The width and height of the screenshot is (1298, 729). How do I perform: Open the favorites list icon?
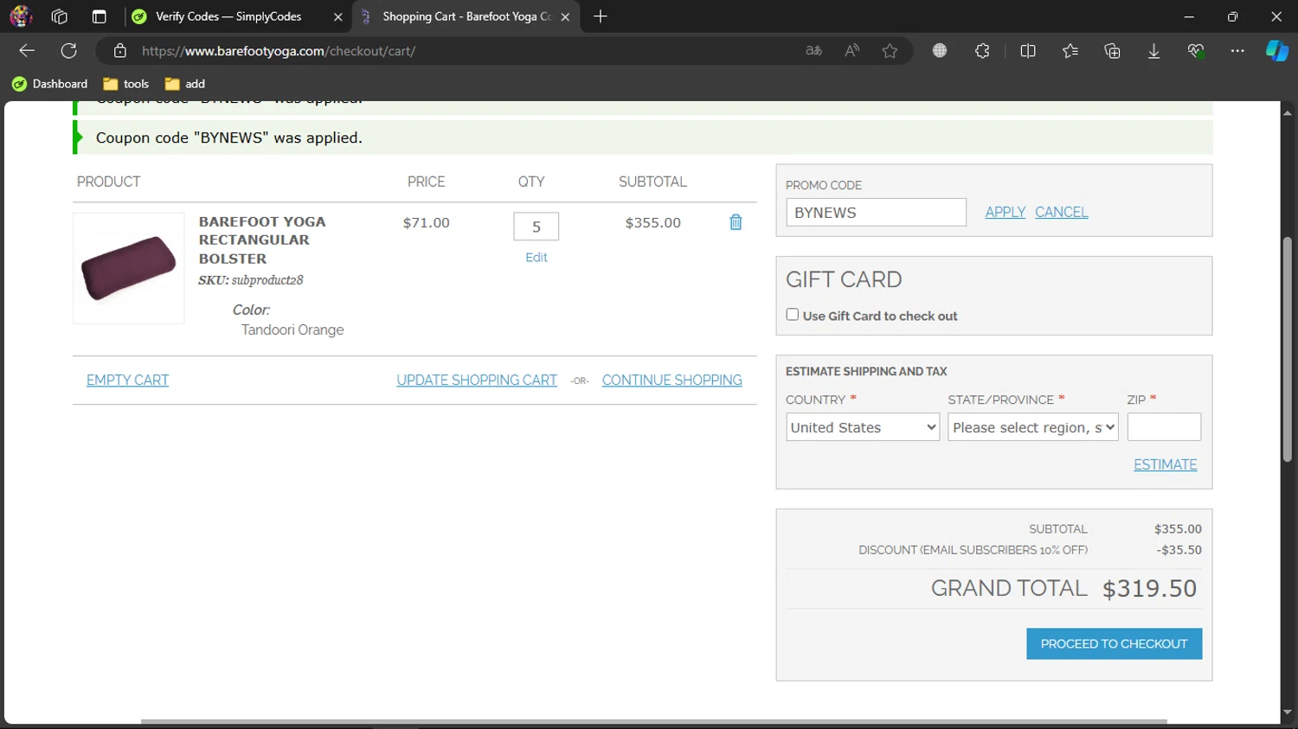click(1070, 51)
